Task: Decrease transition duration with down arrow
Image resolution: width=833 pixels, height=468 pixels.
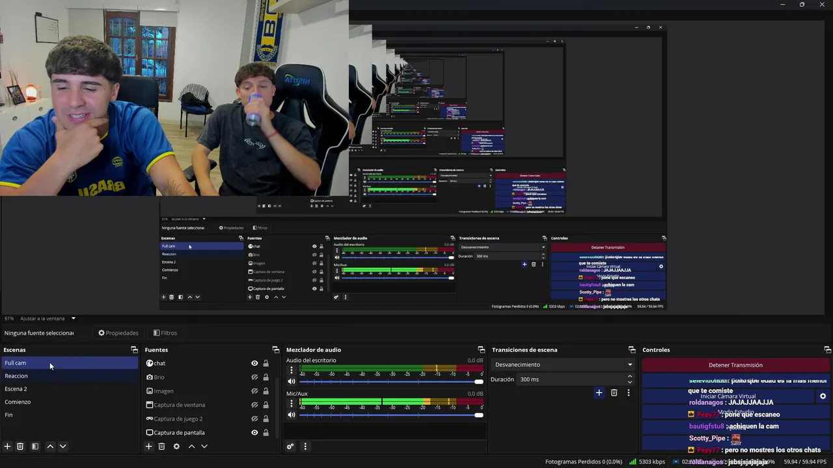Action: coord(629,382)
